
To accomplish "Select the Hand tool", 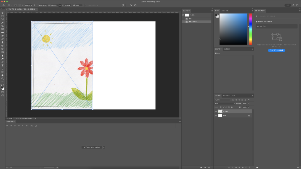I will click(2, 75).
